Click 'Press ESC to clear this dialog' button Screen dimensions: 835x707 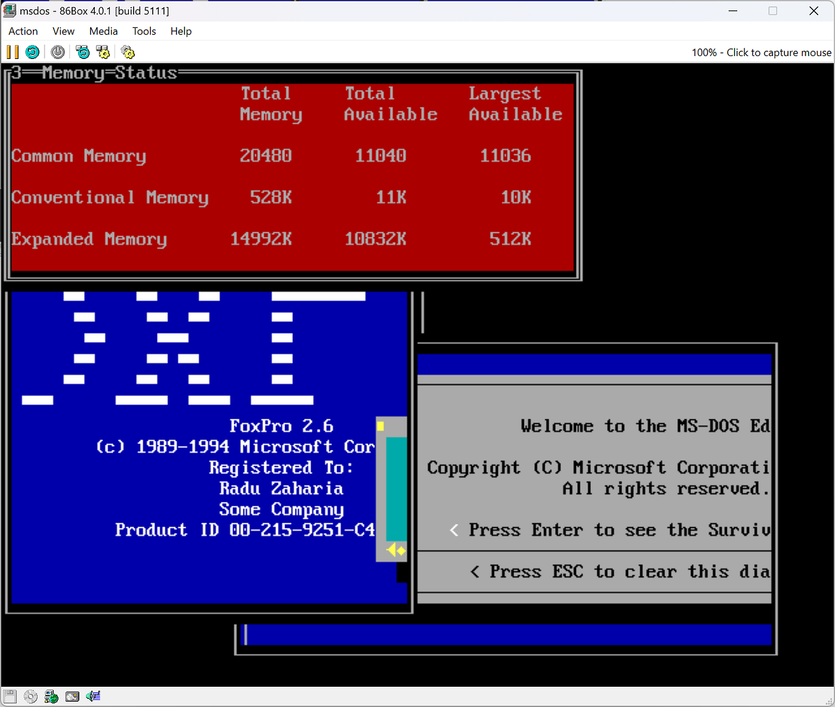pos(620,572)
